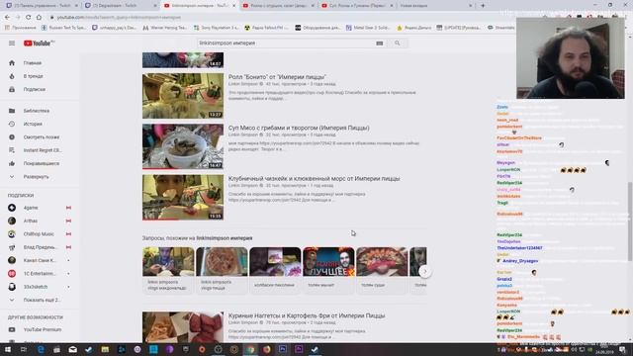The width and height of the screenshot is (633, 356).
Task: Open Task View on taskbar
Action: click(24, 349)
